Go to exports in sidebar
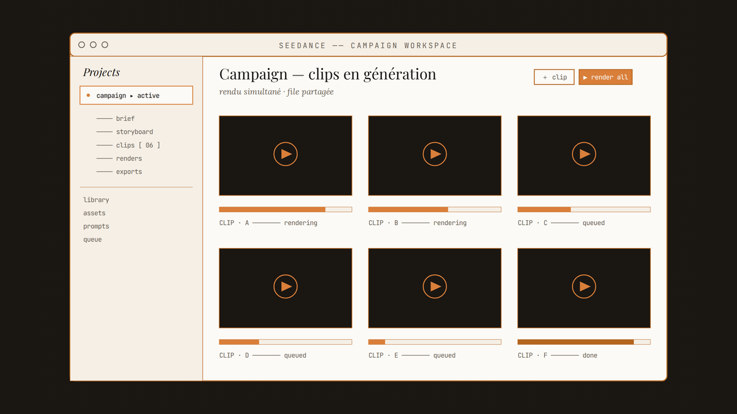This screenshot has height=414, width=737. 129,172
